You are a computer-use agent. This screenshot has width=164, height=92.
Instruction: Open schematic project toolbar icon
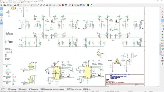coord(5,5)
